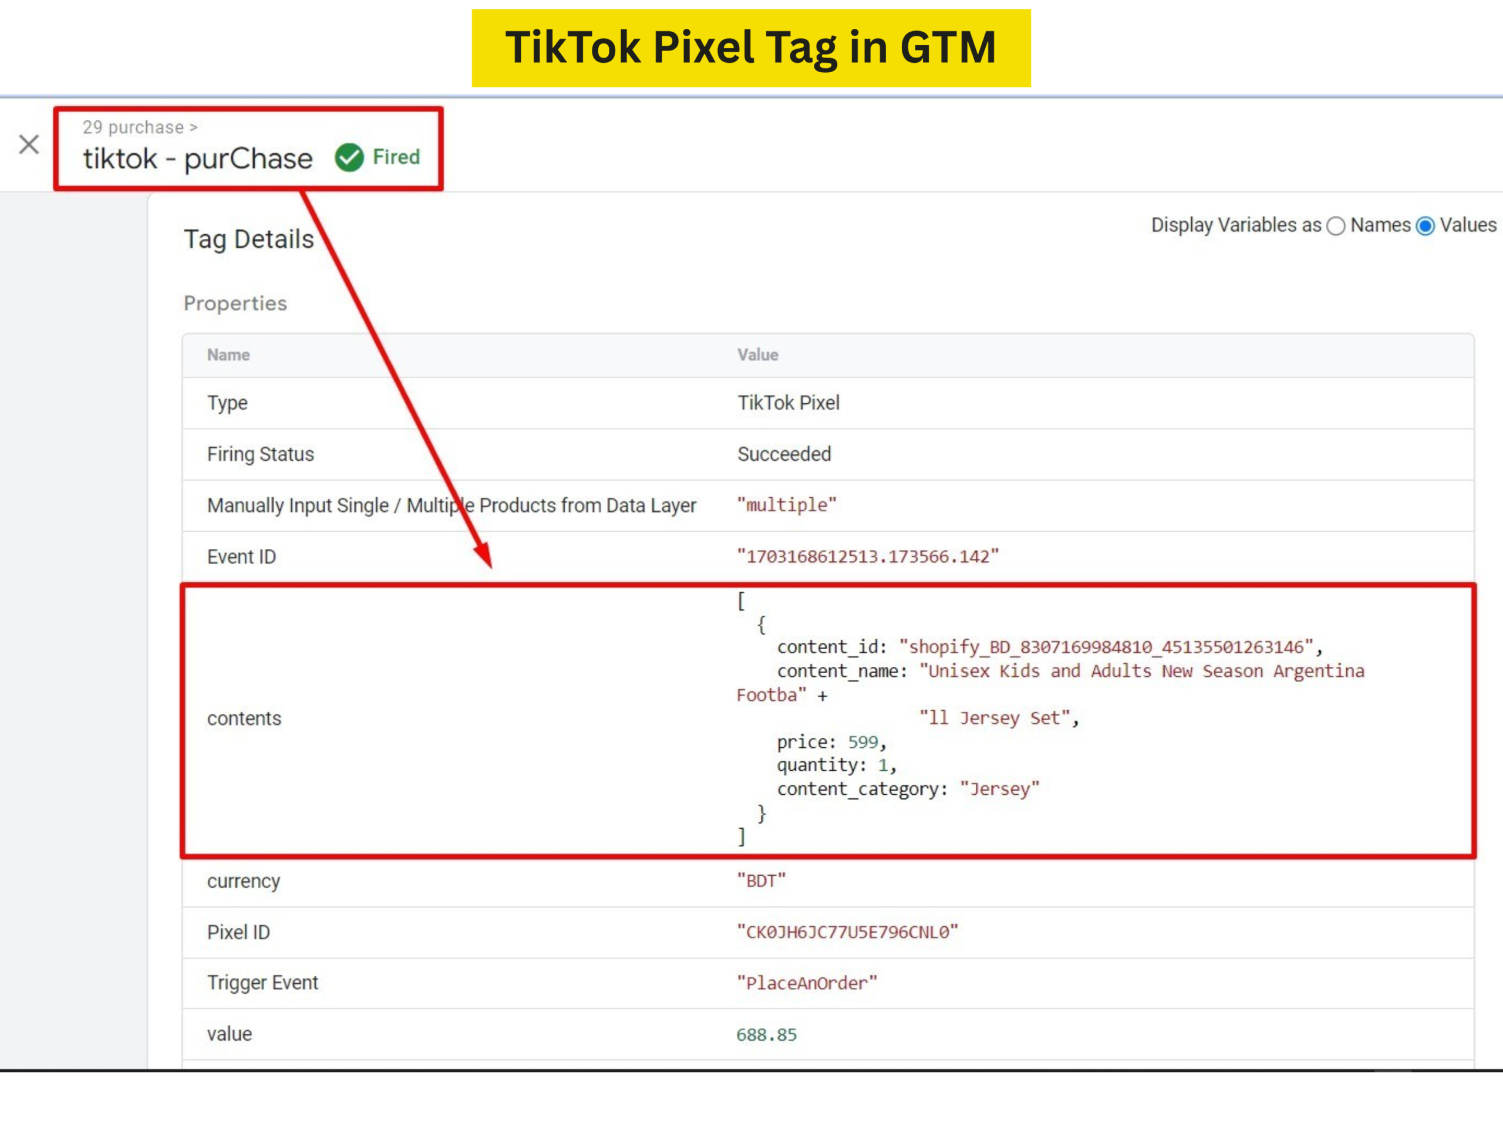Screen dimensions: 1503x1127
Task: Click the Tag Details heading
Action: [249, 239]
